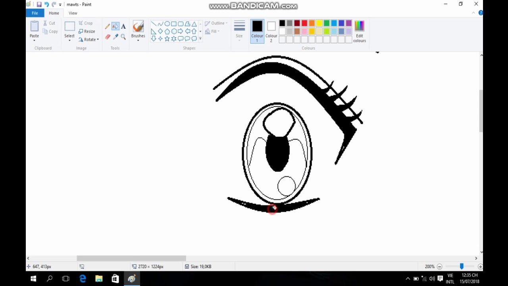Image resolution: width=508 pixels, height=286 pixels.
Task: Select Colour 2 button
Action: pos(271,31)
